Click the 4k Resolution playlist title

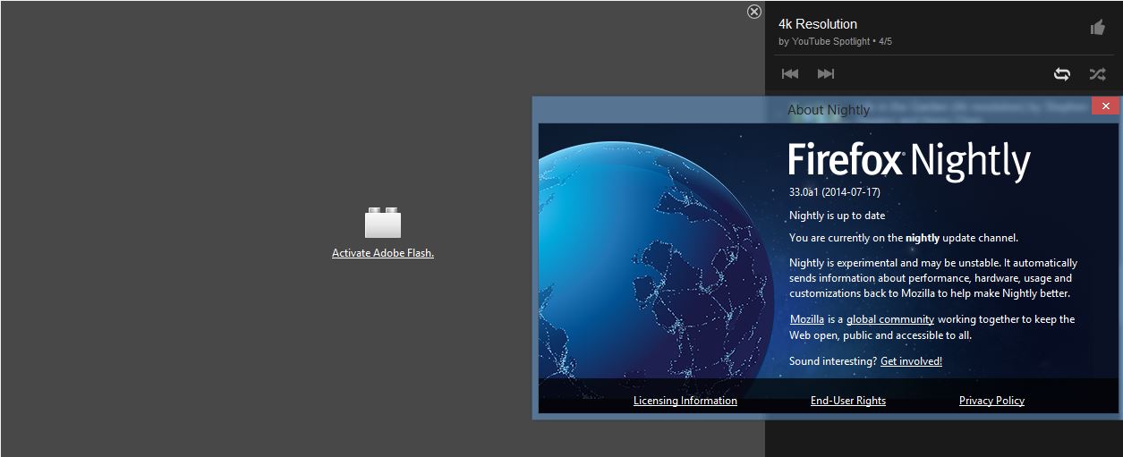pos(818,24)
